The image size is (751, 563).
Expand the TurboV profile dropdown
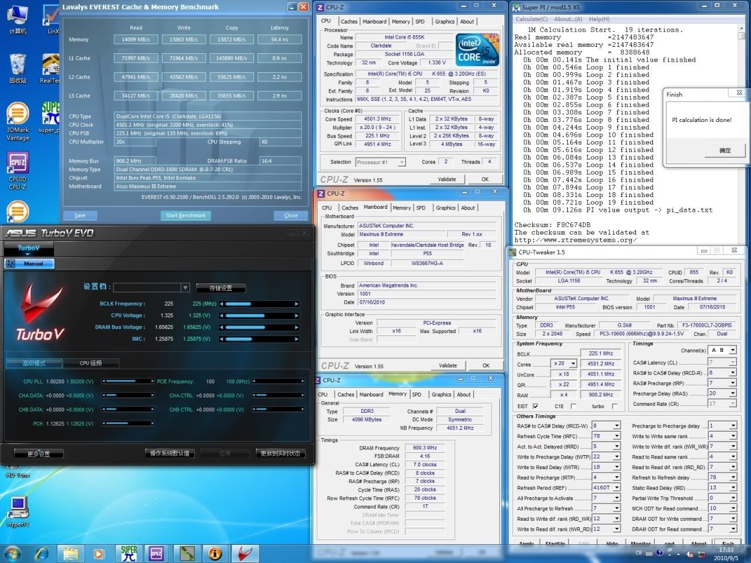(x=185, y=287)
